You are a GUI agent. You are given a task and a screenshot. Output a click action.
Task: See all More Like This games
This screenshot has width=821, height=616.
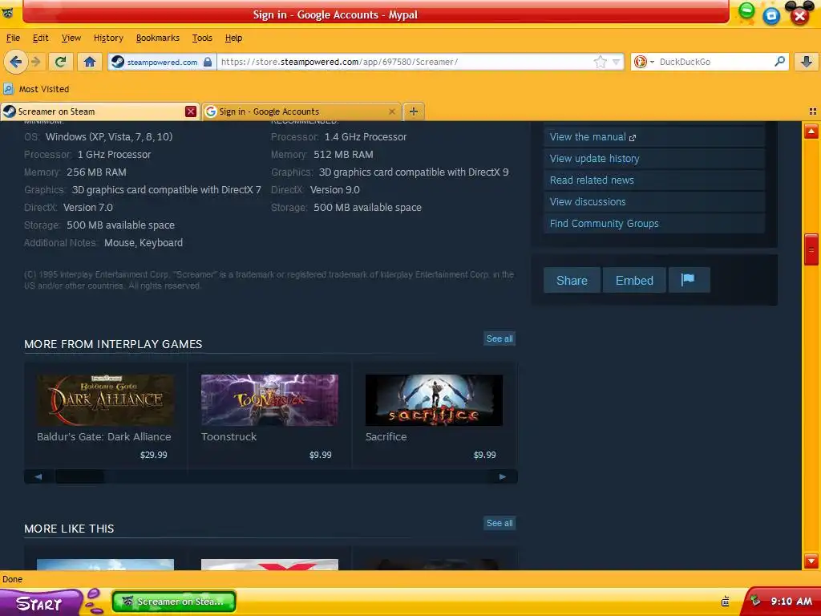(x=499, y=523)
